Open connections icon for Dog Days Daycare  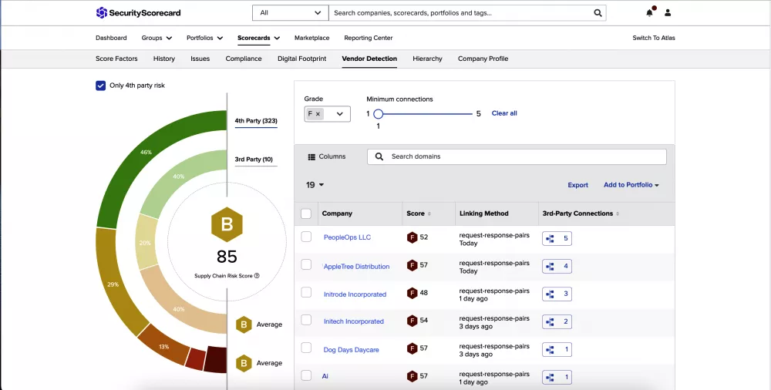557,350
